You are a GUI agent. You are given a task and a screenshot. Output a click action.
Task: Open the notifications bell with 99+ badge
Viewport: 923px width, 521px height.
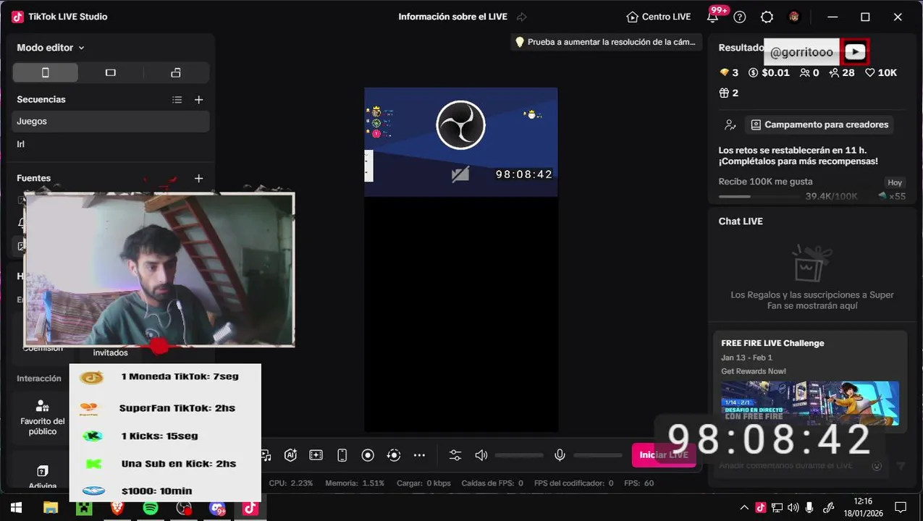pos(712,17)
